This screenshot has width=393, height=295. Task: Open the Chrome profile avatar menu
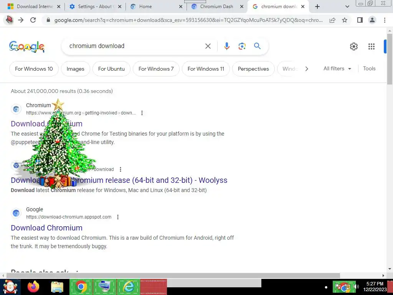(372, 20)
